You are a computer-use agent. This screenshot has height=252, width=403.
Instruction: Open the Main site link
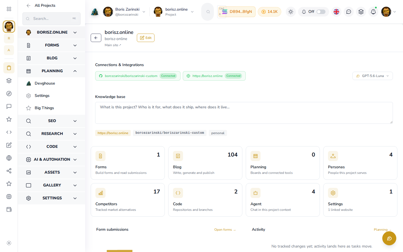pos(113,45)
